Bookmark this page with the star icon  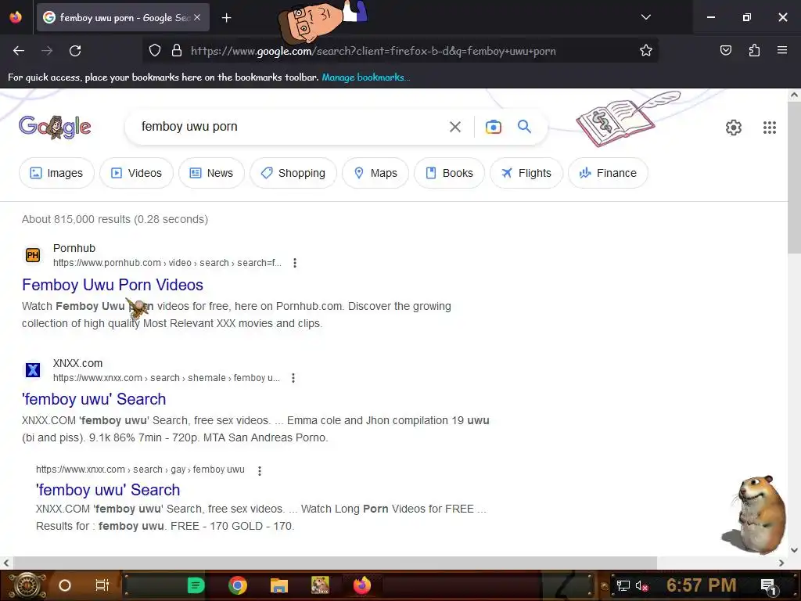pyautogui.click(x=645, y=50)
